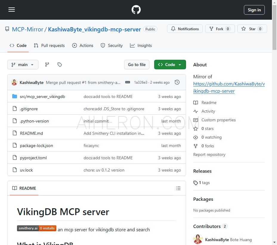Open latest commit message Merge pull request

[83, 82]
